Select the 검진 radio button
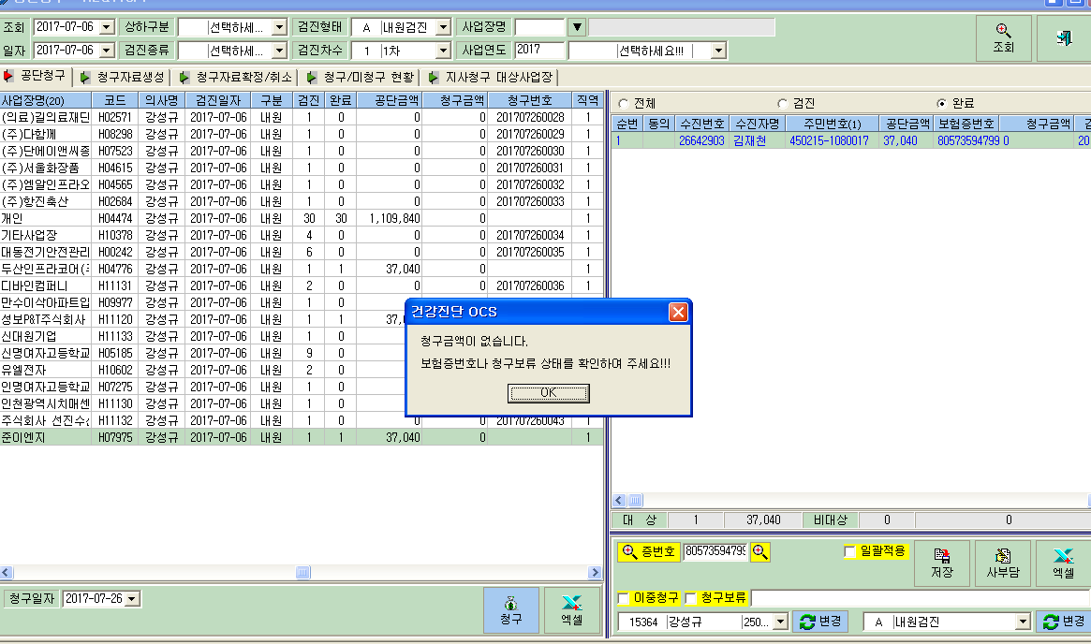 click(x=783, y=104)
